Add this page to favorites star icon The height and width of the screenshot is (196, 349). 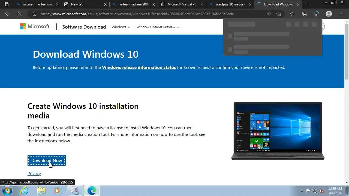click(278, 14)
